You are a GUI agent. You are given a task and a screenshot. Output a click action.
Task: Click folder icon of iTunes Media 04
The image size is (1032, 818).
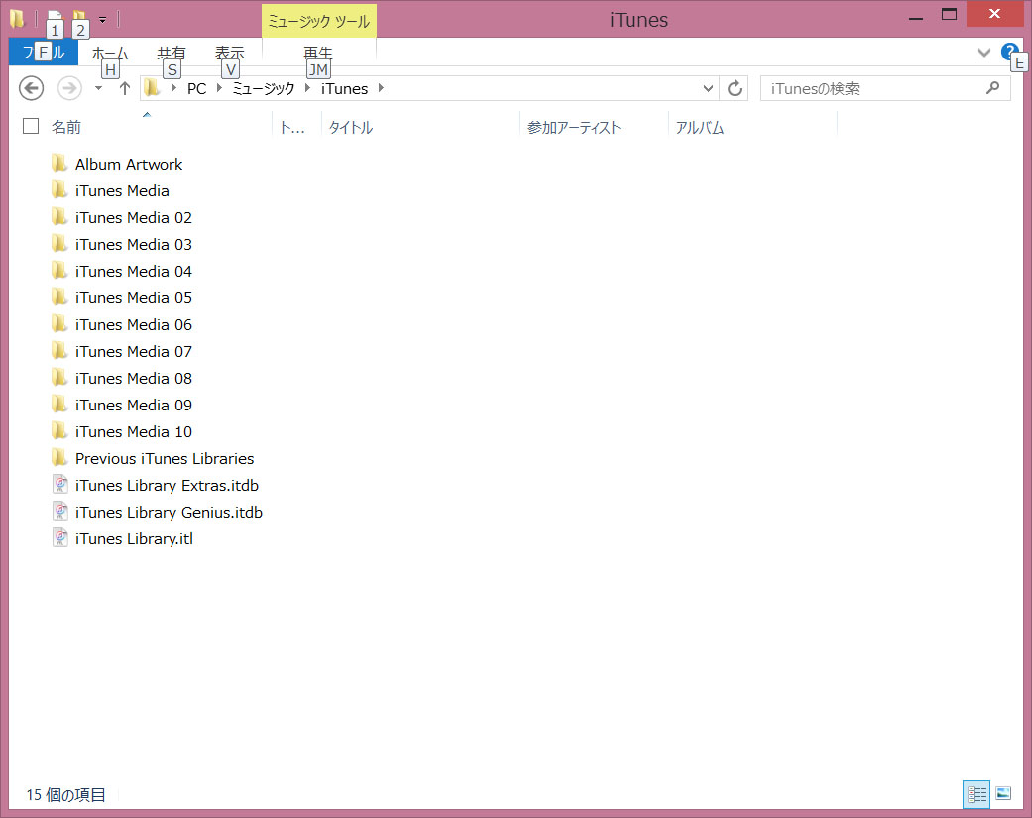(x=59, y=271)
